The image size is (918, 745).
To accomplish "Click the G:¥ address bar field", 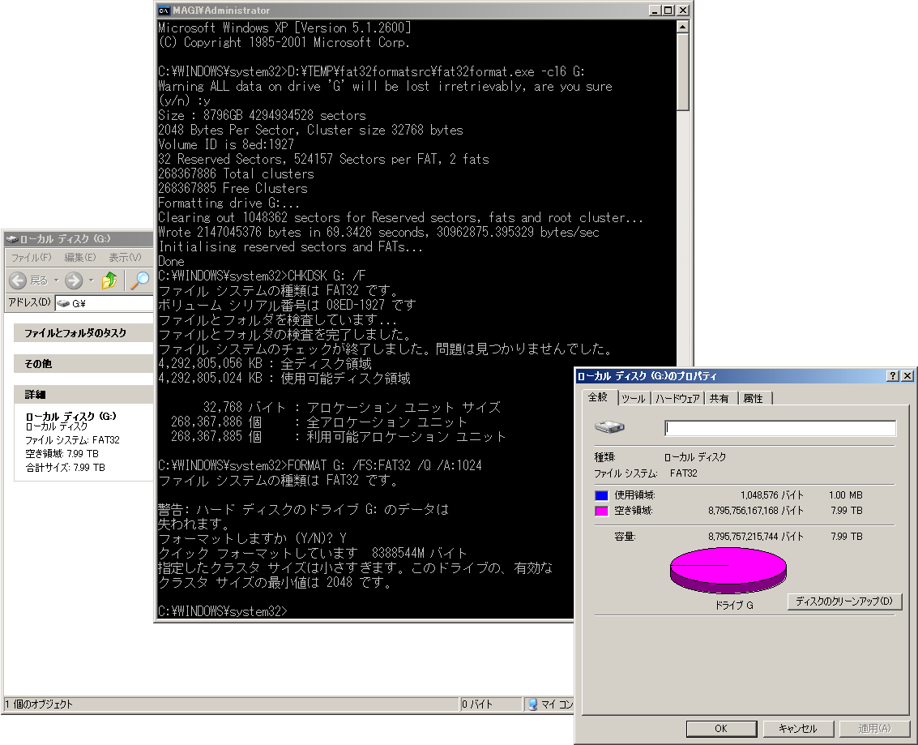I will coord(105,303).
